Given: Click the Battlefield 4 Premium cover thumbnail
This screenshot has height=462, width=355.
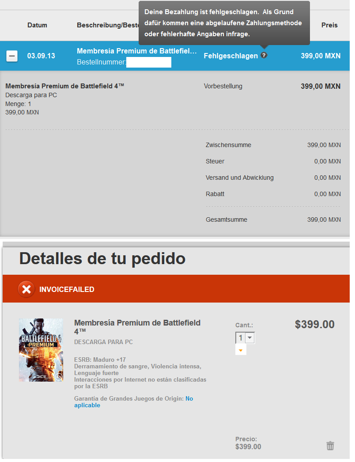Looking at the screenshot, I should click(41, 350).
